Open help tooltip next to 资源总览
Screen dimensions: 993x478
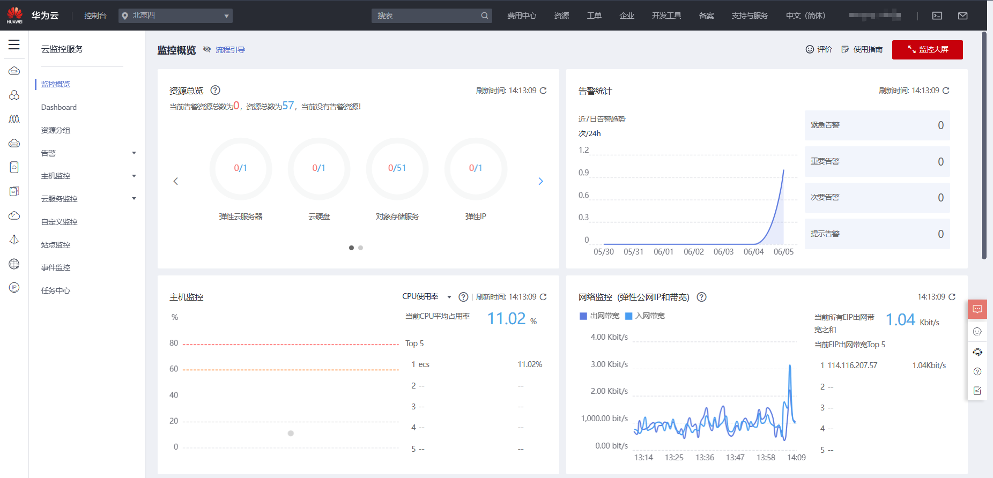(216, 90)
